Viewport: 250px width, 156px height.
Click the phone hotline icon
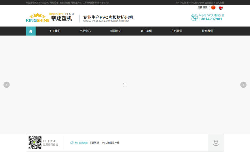194,17
